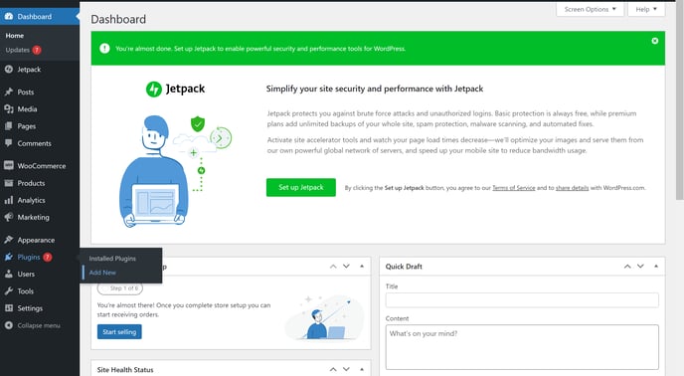Click the What's on your mind textarea

(x=522, y=347)
